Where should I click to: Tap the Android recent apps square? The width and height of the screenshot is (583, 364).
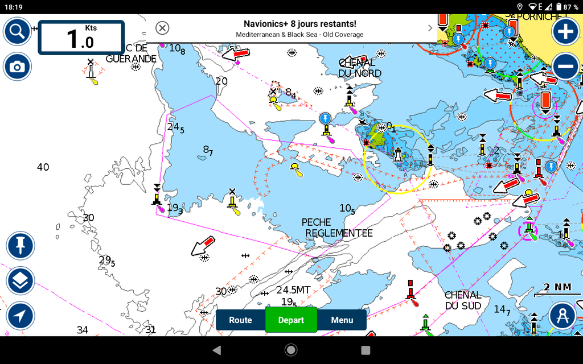click(x=366, y=350)
